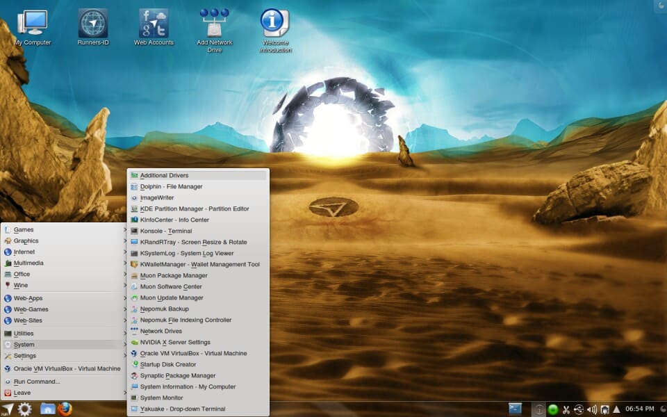Open Nepomuk Backup
The width and height of the screenshot is (667, 417).
(198, 309)
